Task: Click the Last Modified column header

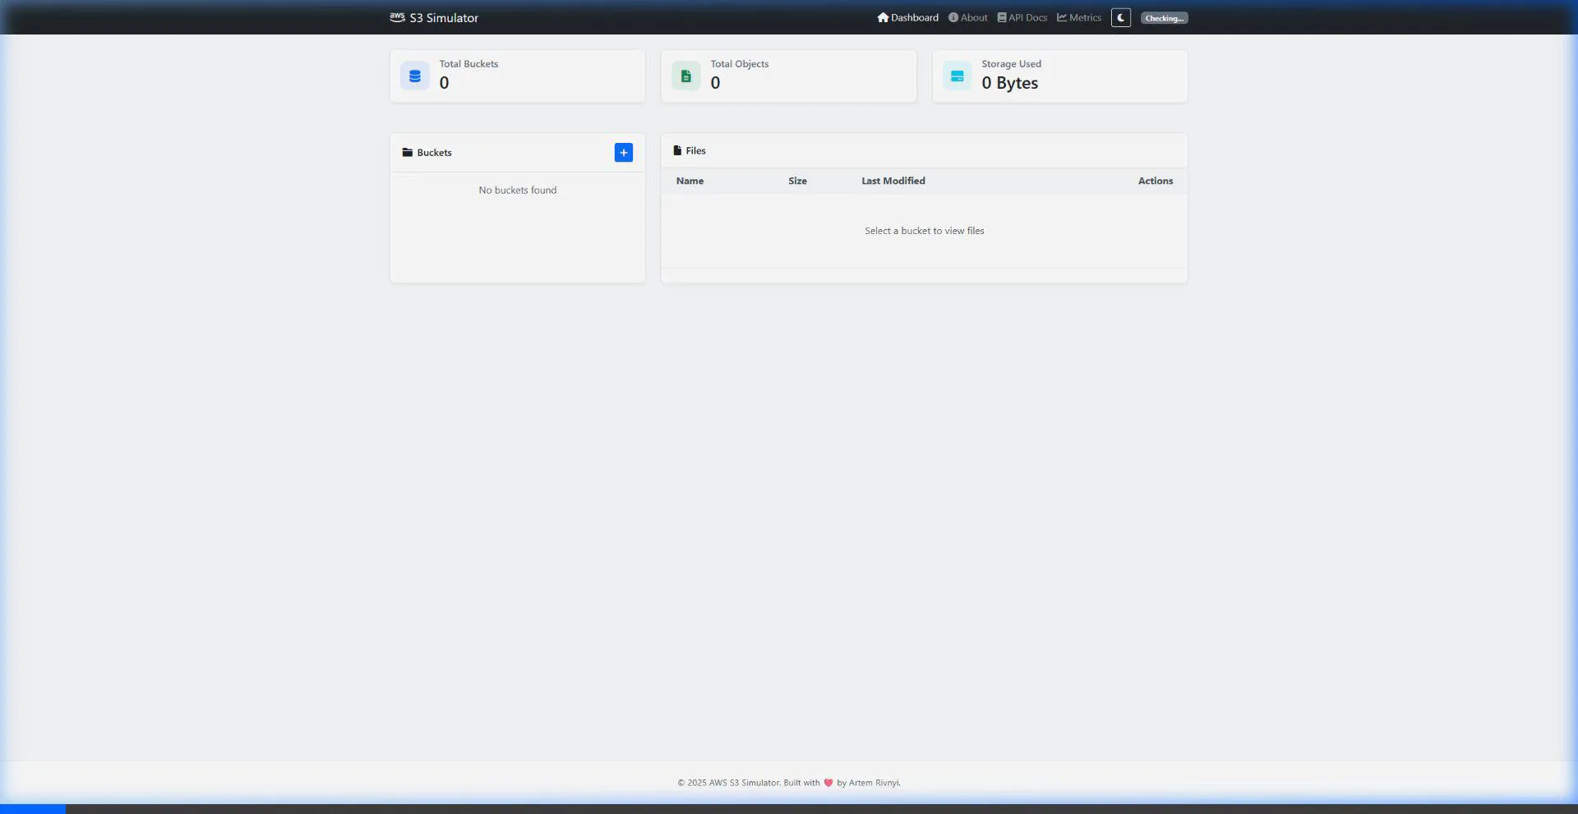Action: (x=893, y=181)
